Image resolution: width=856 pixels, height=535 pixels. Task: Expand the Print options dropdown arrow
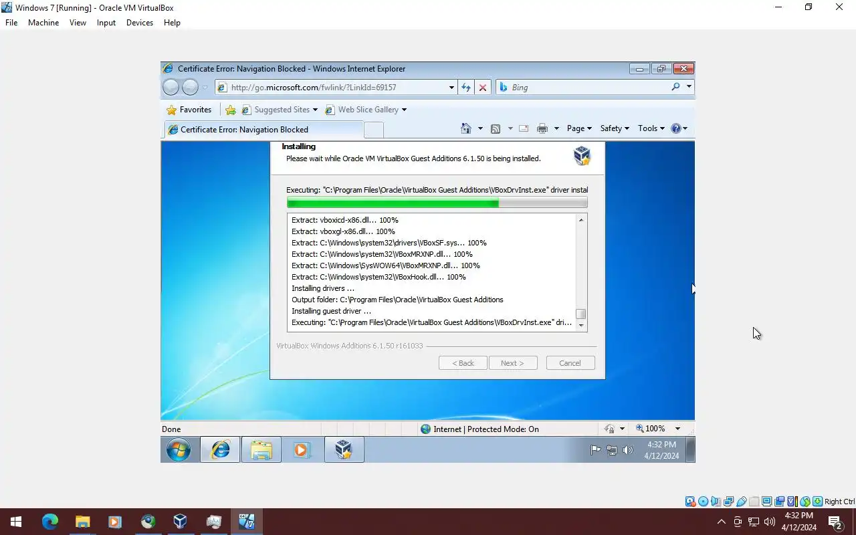tap(556, 128)
